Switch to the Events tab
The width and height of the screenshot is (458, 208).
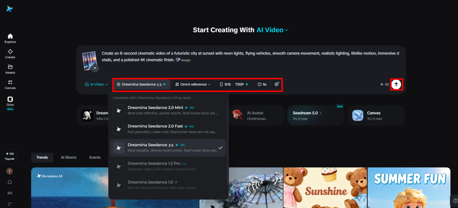coord(95,157)
